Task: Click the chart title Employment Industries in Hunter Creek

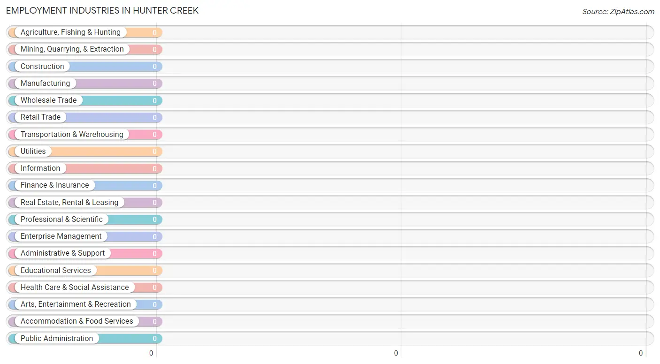Action: point(102,10)
